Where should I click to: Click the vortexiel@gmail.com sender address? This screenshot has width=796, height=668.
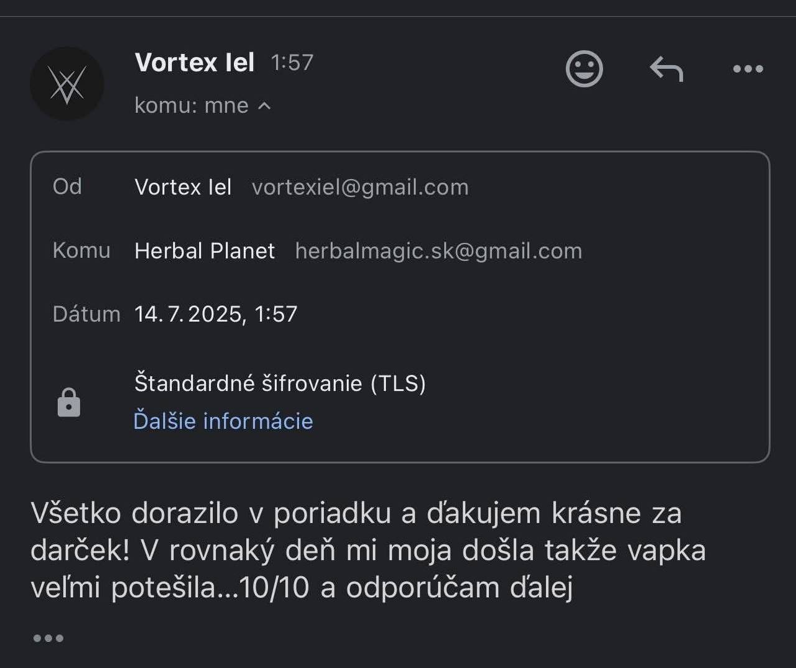click(x=360, y=187)
